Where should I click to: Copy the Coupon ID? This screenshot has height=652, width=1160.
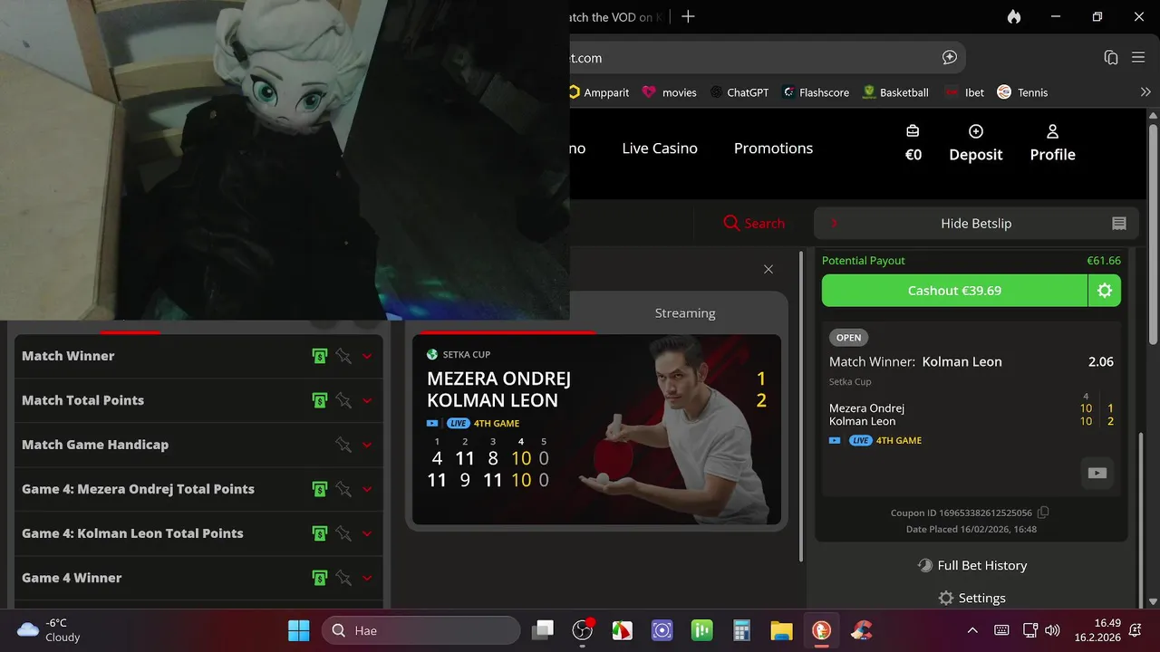pos(1043,513)
